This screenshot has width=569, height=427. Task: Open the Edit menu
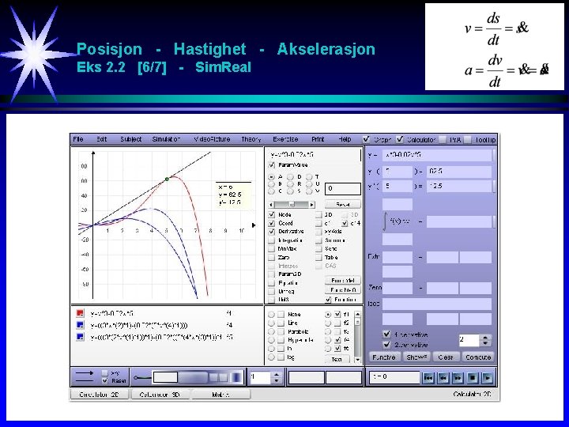point(102,139)
